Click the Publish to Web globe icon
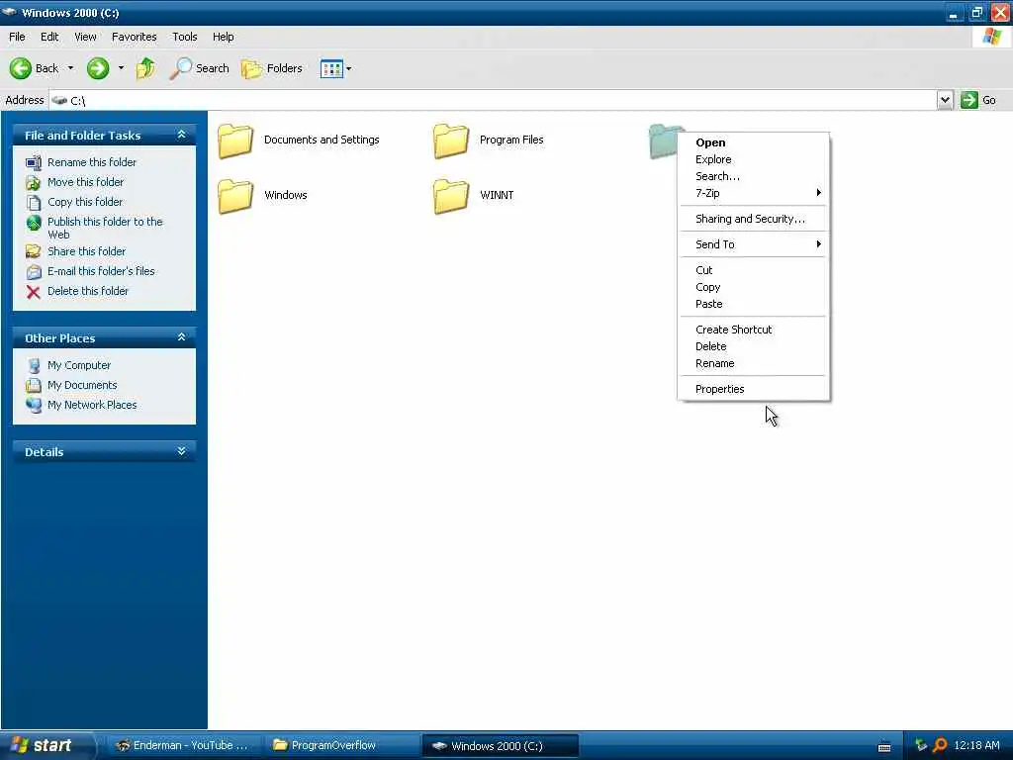 34,223
